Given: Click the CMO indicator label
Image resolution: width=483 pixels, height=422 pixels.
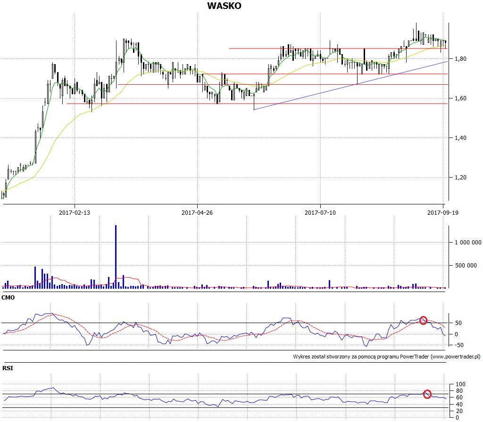Looking at the screenshot, I should pyautogui.click(x=8, y=298).
